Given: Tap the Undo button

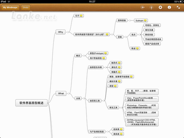Looking at the screenshot, I should (25, 7).
